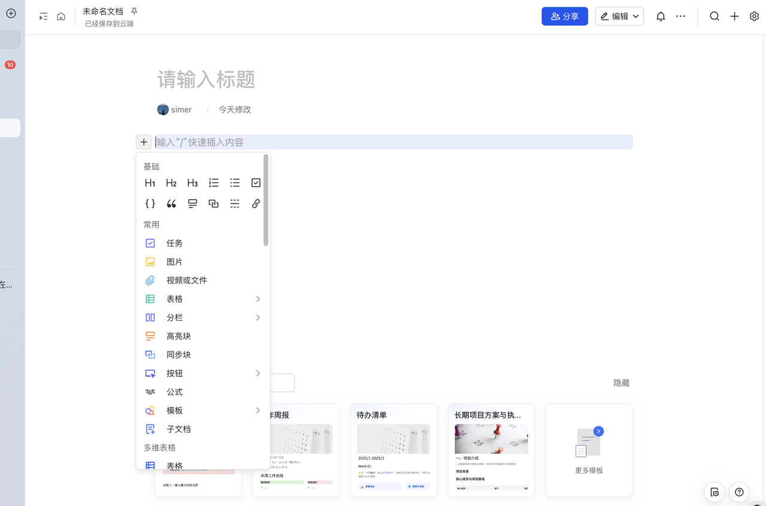The height and width of the screenshot is (506, 766).
Task: Select 高亮块 from the insert menu
Action: 178,336
